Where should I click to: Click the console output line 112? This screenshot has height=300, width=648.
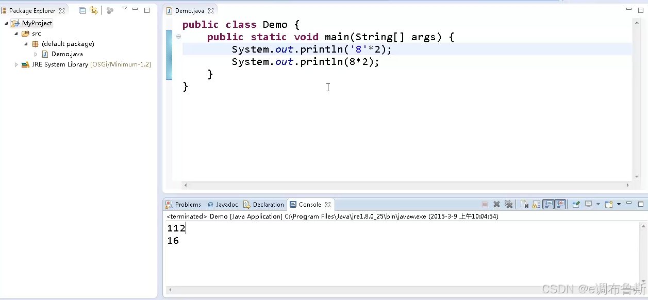pyautogui.click(x=176, y=228)
